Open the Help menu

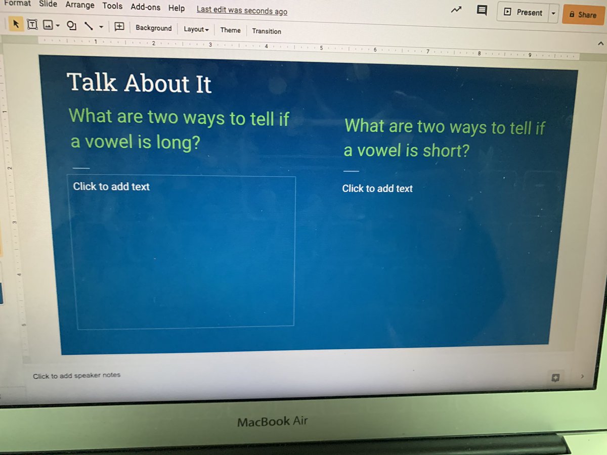click(x=177, y=8)
